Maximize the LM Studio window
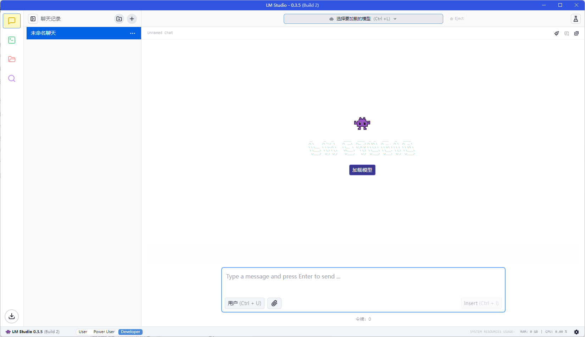The height and width of the screenshot is (337, 585). (560, 5)
